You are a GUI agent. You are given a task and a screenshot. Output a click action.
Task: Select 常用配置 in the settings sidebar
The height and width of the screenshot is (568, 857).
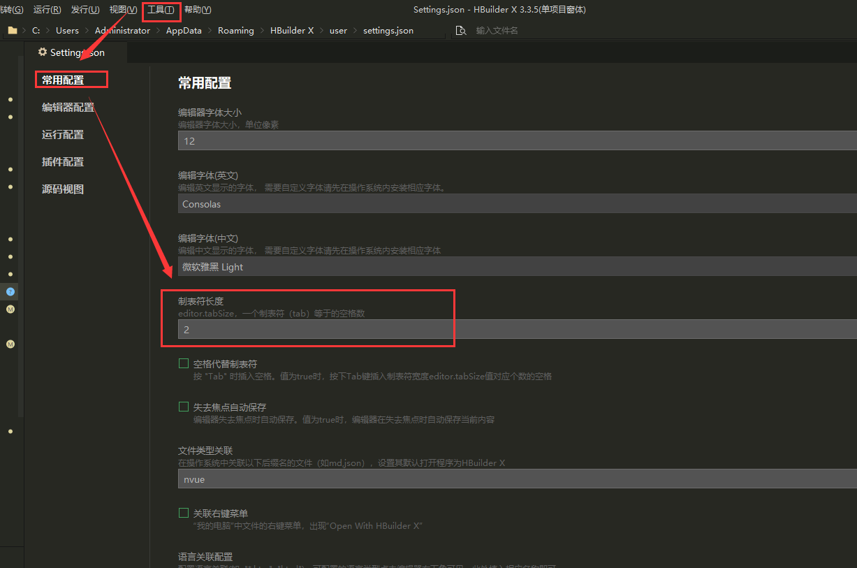pyautogui.click(x=63, y=80)
